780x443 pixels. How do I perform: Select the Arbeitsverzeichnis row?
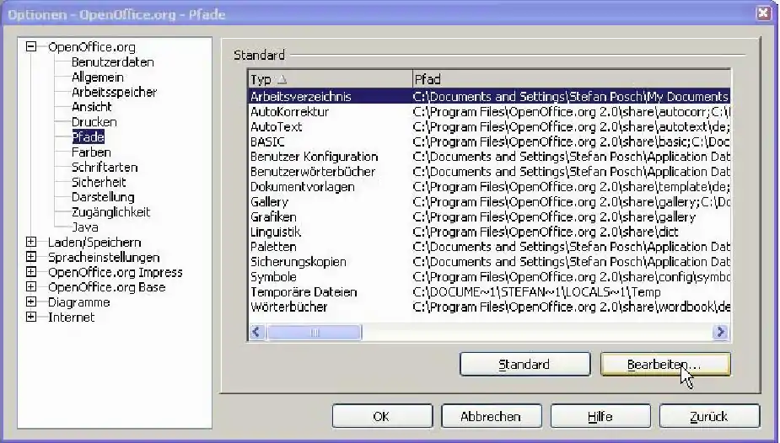click(x=489, y=96)
